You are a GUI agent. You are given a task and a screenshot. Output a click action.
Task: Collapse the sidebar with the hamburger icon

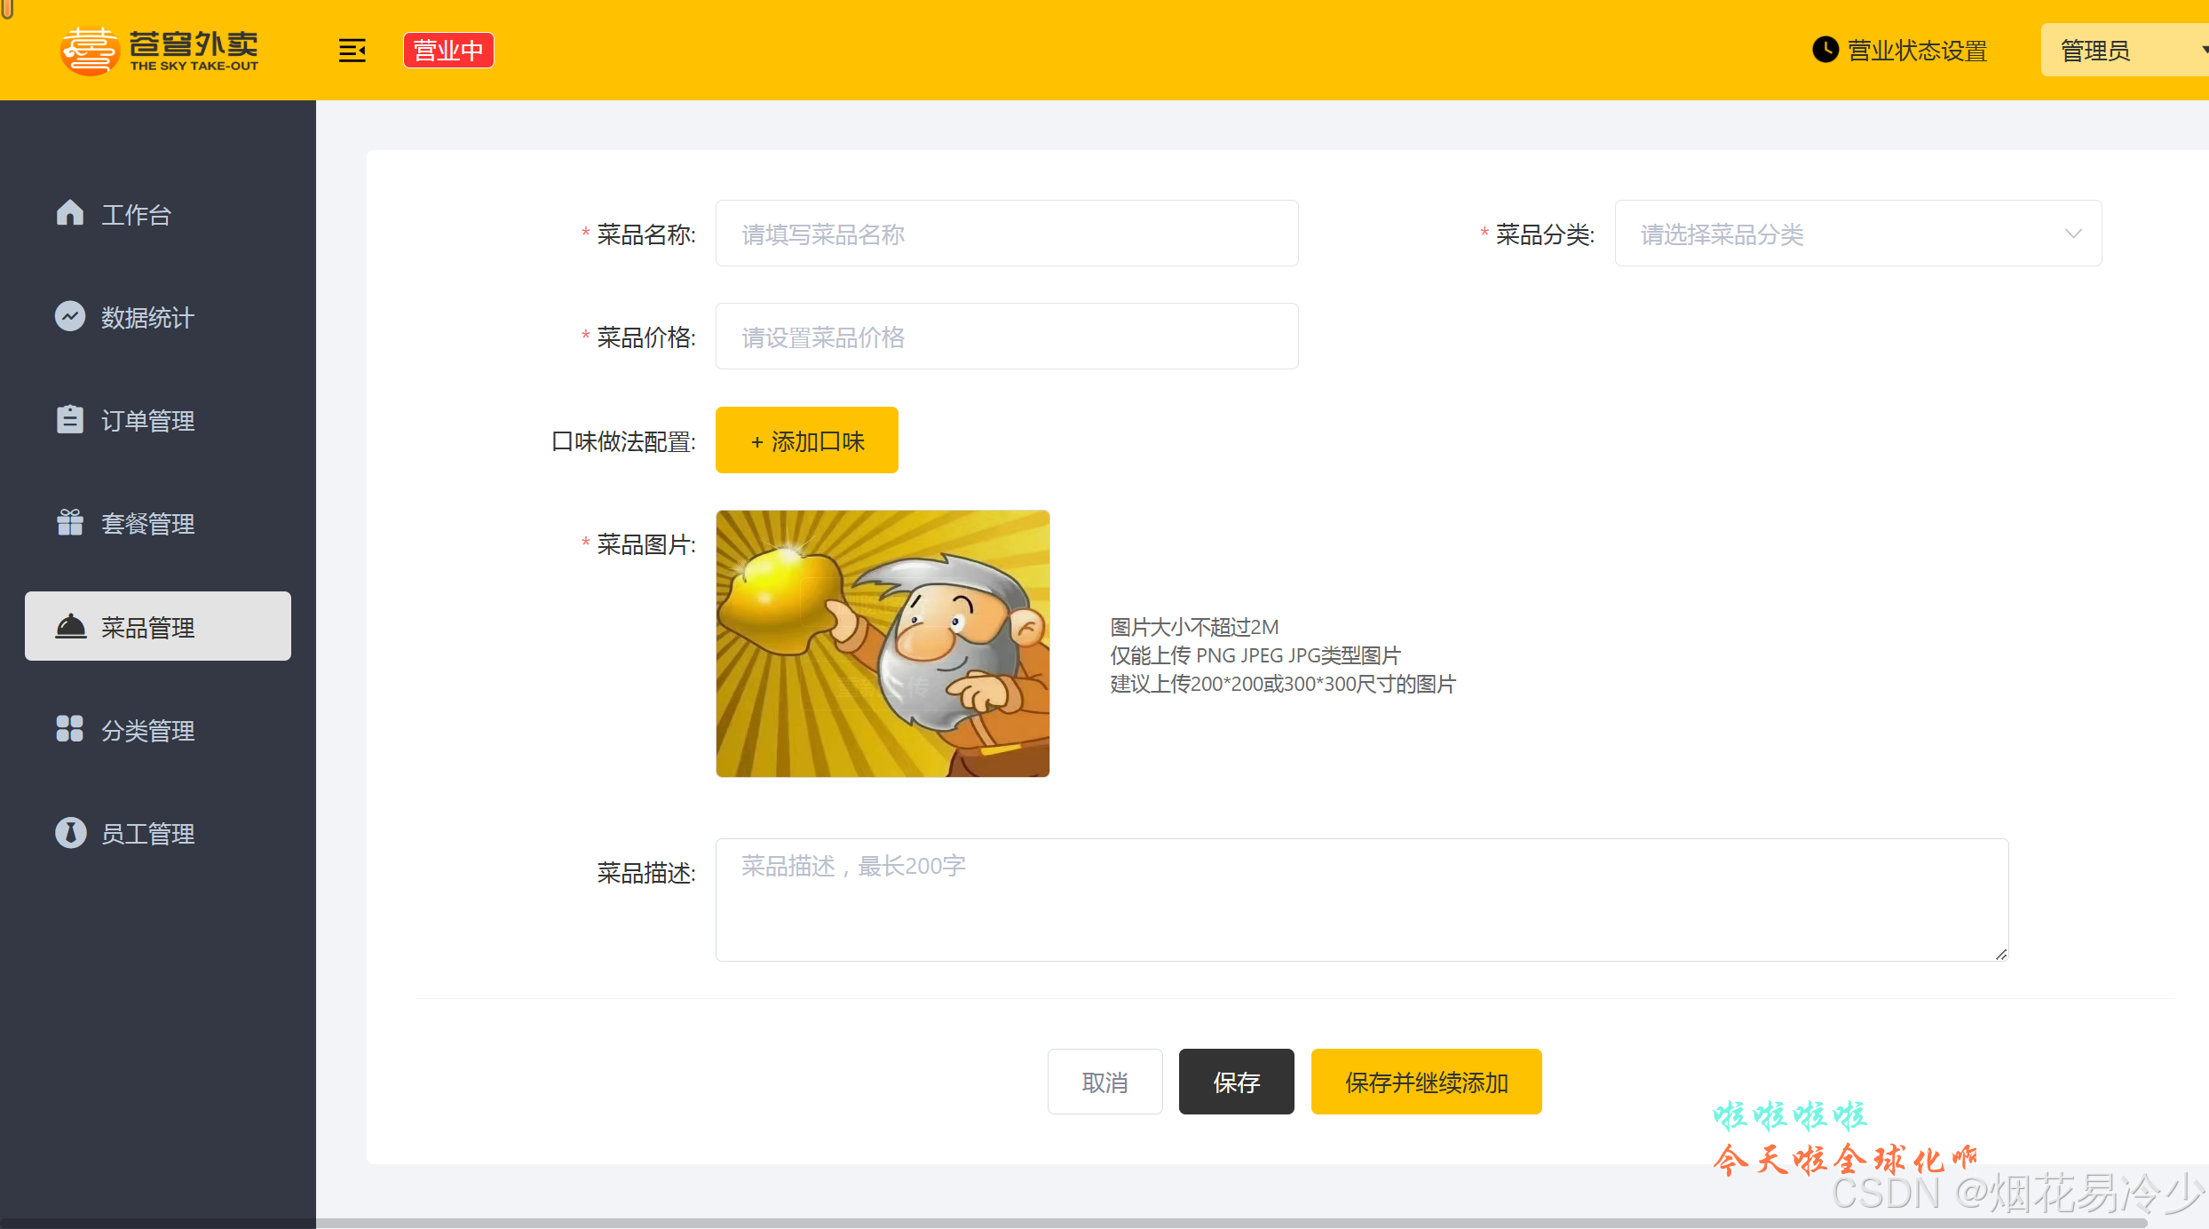pos(352,51)
